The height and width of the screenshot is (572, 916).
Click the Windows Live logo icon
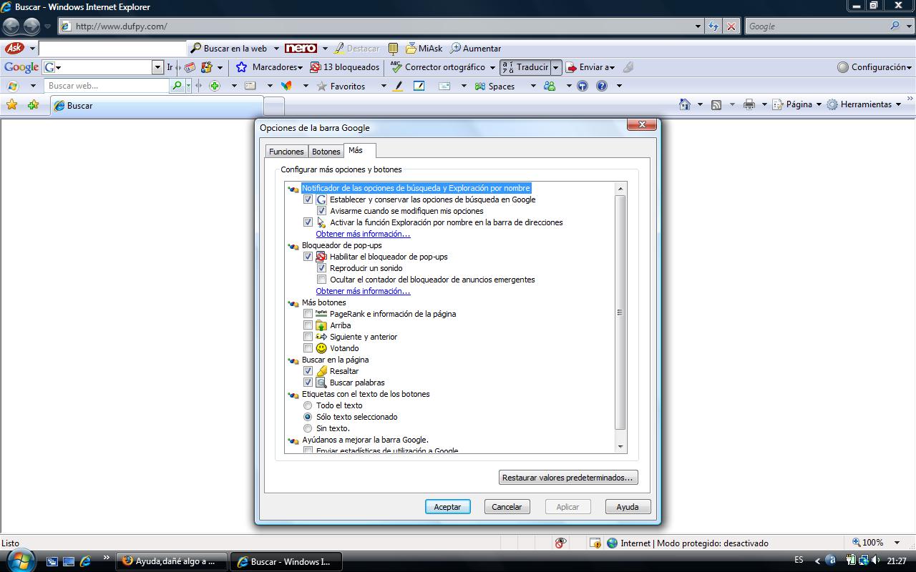[12, 86]
